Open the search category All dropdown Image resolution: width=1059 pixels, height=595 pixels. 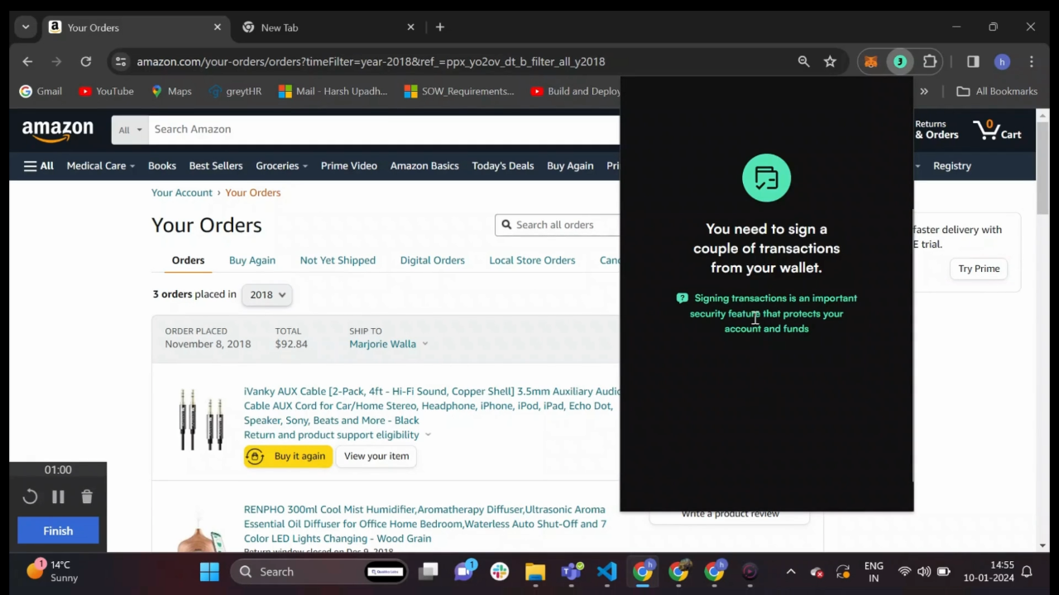click(130, 130)
